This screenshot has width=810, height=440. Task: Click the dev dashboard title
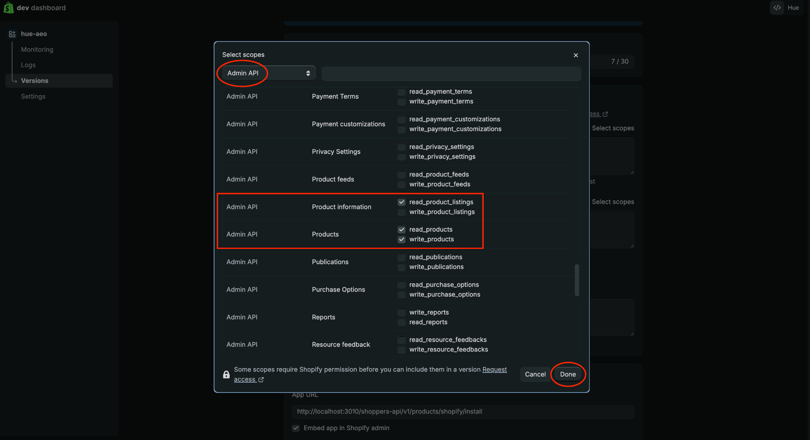[x=41, y=8]
